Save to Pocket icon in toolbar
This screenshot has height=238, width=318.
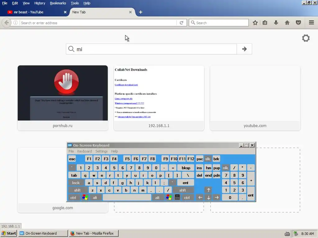coord(298,23)
